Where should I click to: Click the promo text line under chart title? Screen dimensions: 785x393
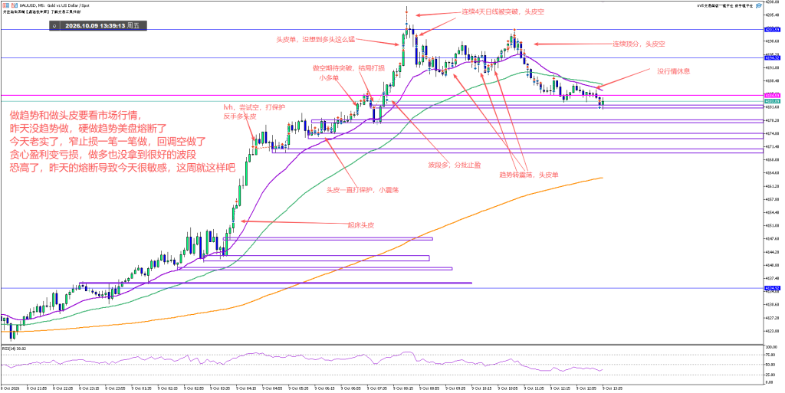[x=41, y=12]
